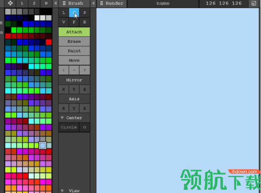The height and width of the screenshot is (193, 261).
Task: Click the Erase button
Action: point(74,41)
